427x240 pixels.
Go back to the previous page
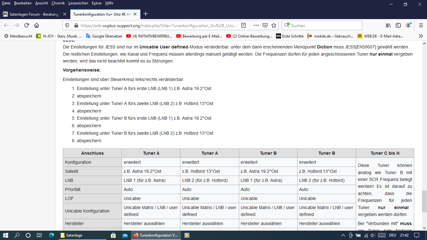(6, 25)
